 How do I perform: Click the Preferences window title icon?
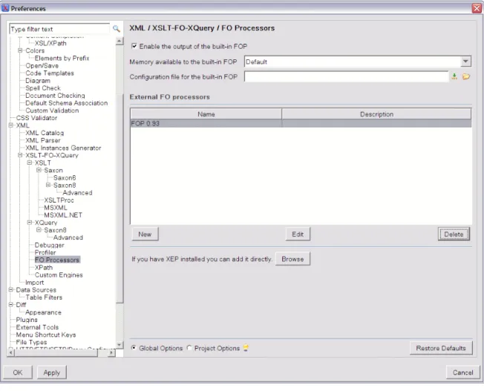5,8
